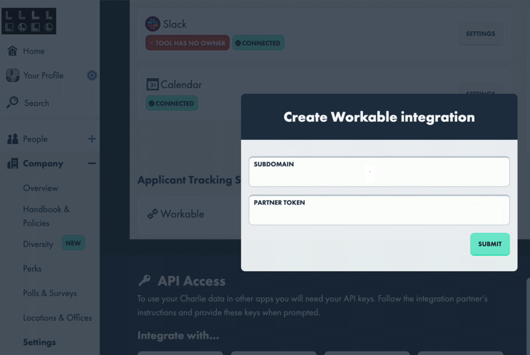Click into the PARTNER TOKEN field

[379, 210]
